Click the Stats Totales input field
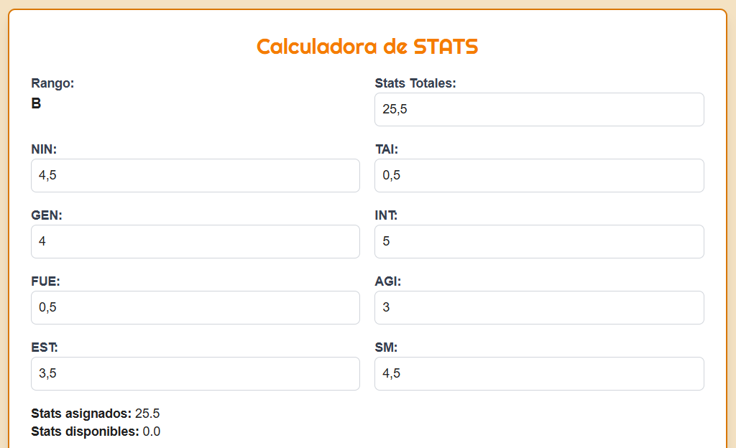The width and height of the screenshot is (736, 448). [x=539, y=109]
